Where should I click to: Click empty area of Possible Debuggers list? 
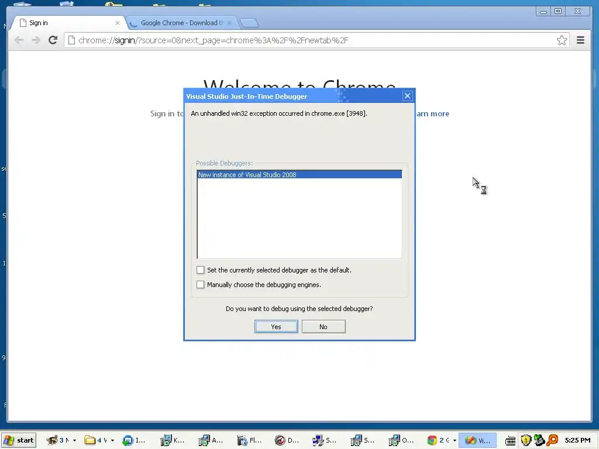coord(299,218)
